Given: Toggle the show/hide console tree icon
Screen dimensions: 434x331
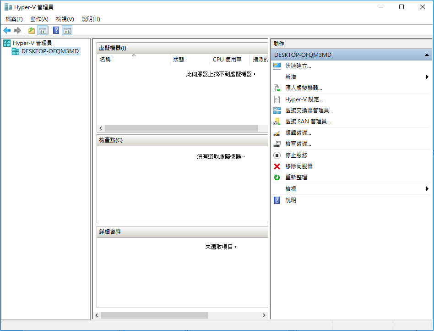Looking at the screenshot, I should click(42, 31).
